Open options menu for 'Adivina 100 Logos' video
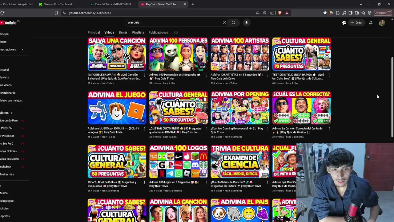The width and height of the screenshot is (394, 222). pyautogui.click(x=206, y=183)
